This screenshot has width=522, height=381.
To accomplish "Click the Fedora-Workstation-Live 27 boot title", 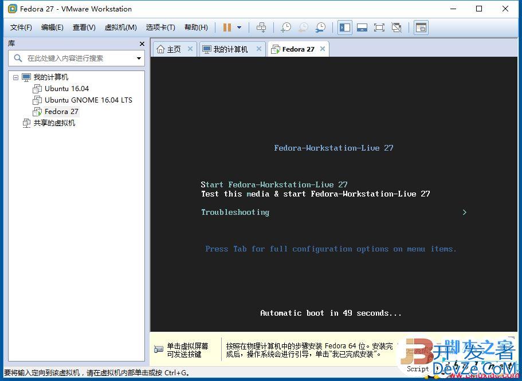I will coord(333,148).
